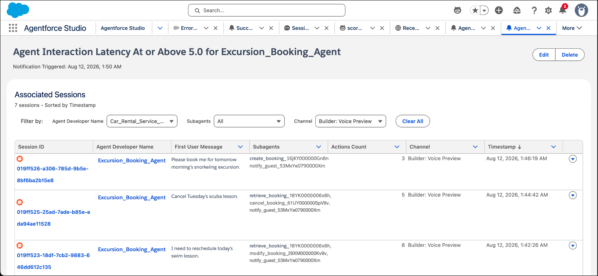Open the Setup gear icon

point(548,11)
